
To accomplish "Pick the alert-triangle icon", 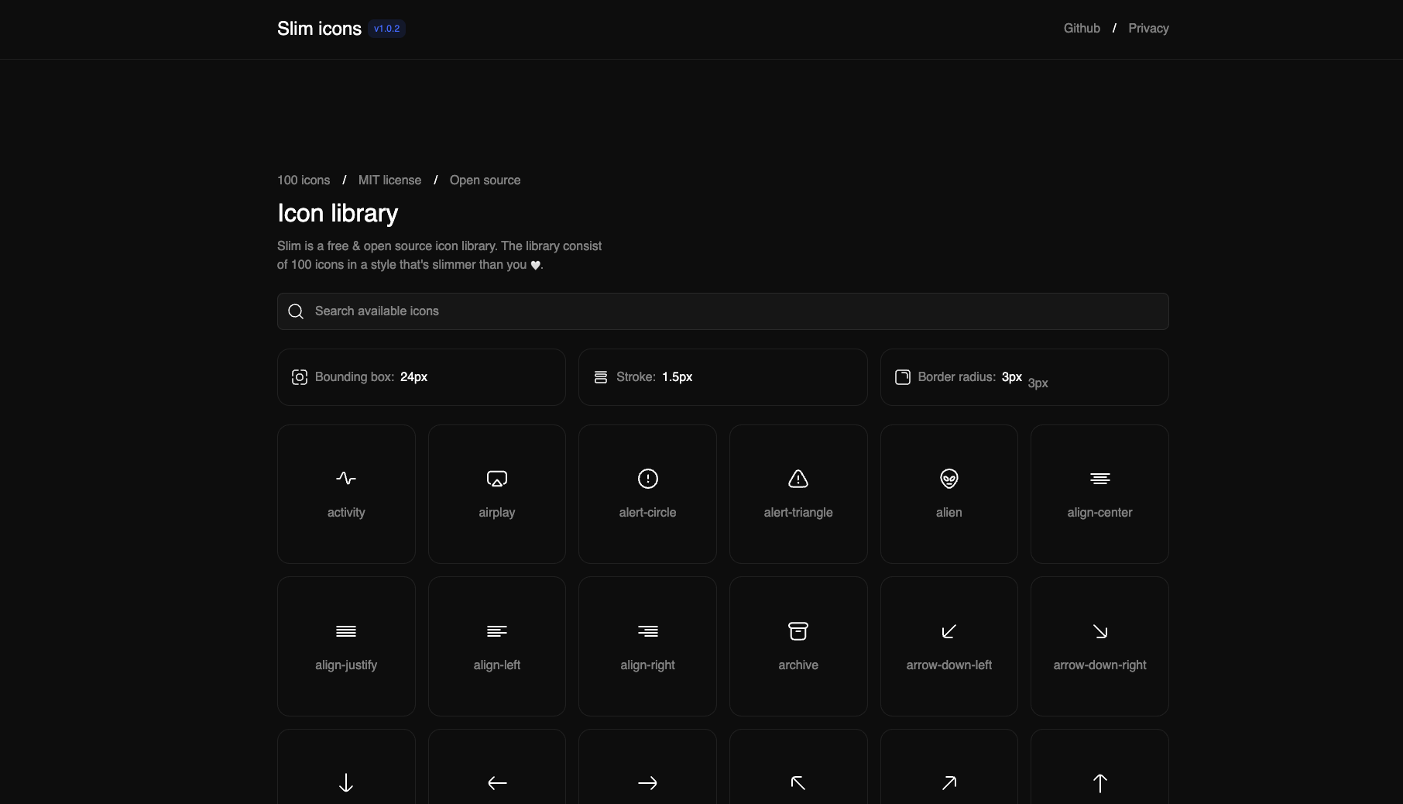I will click(x=798, y=493).
